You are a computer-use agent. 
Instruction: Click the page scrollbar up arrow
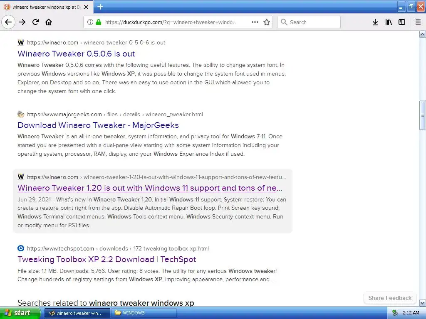tap(423, 34)
